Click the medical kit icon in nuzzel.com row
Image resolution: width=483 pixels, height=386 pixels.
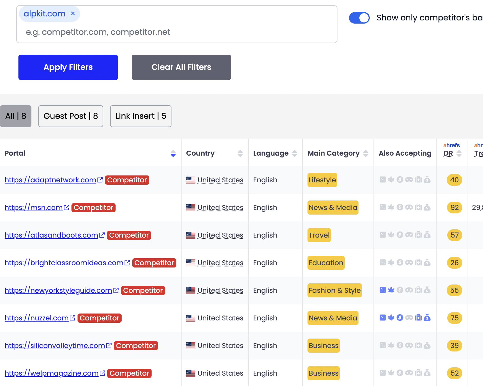click(x=418, y=318)
